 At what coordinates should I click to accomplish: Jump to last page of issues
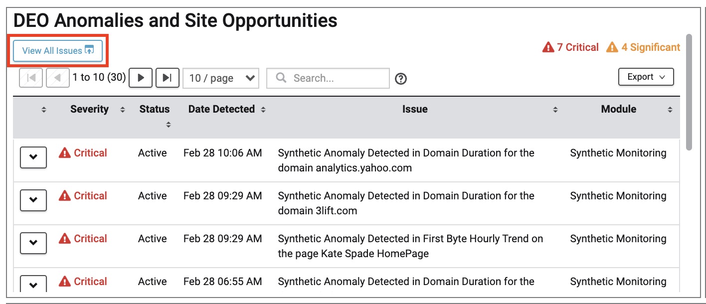coord(168,78)
